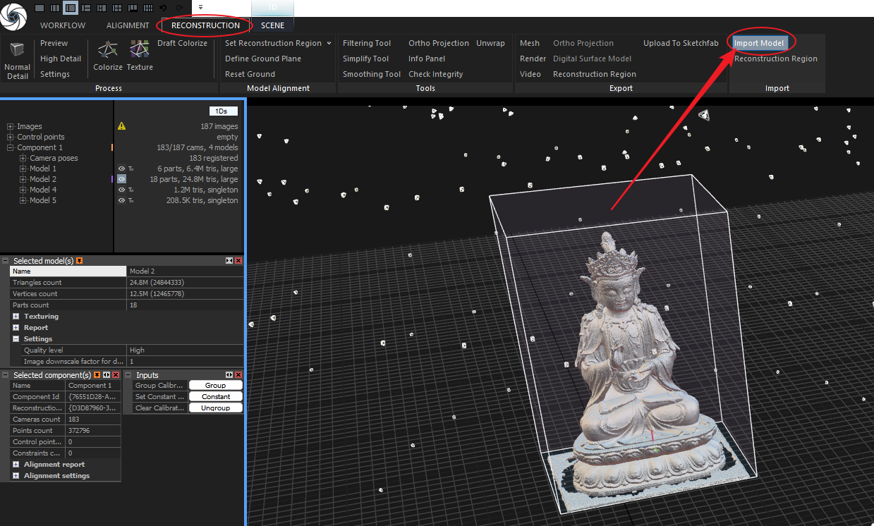Collapse the Component 1 tree node
874x526 pixels.
coord(11,148)
